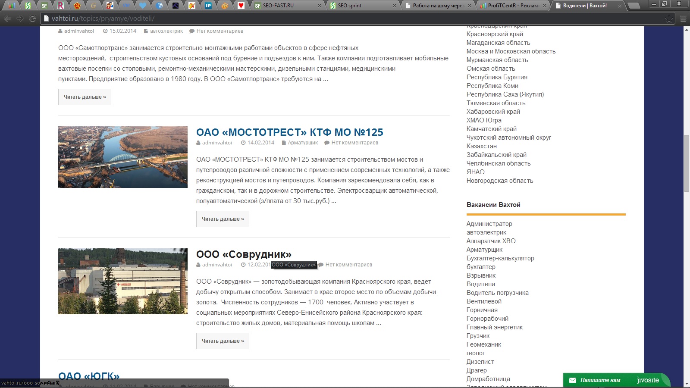Open the Напишите нам jivosite chat widget
The image size is (690, 388).
tap(617, 380)
